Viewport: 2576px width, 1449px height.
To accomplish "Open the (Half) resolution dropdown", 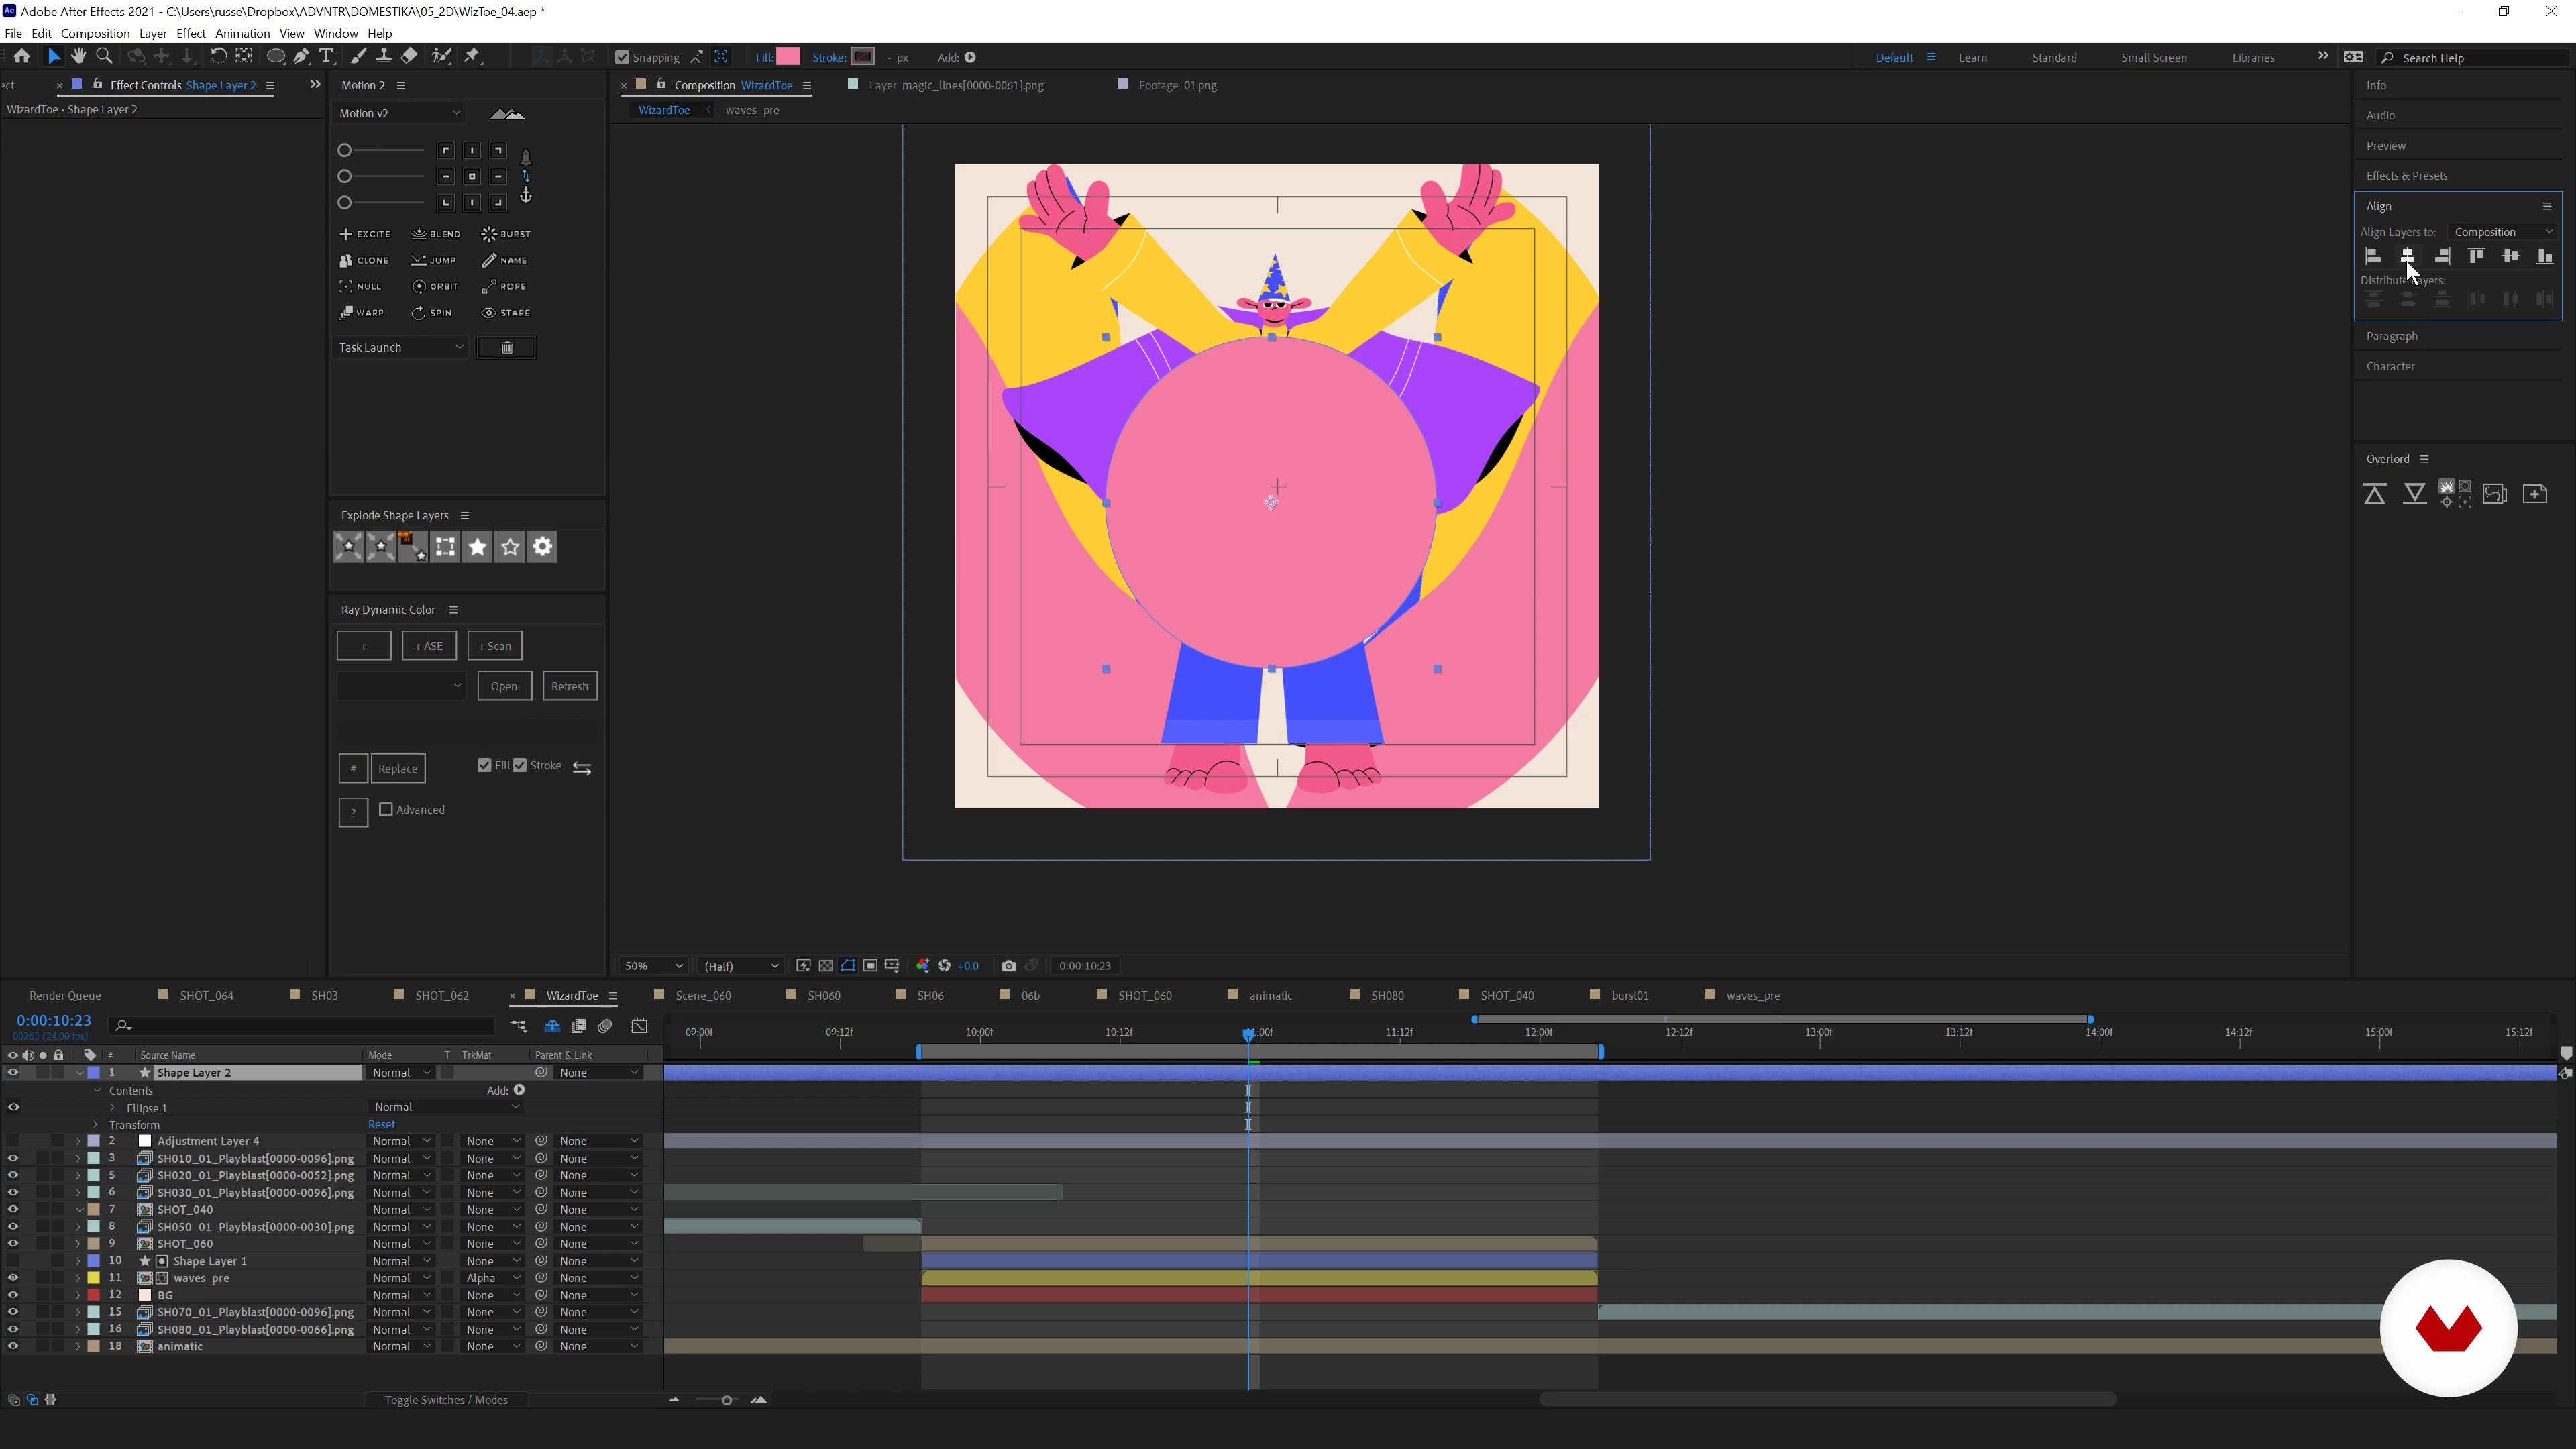I will tap(740, 966).
